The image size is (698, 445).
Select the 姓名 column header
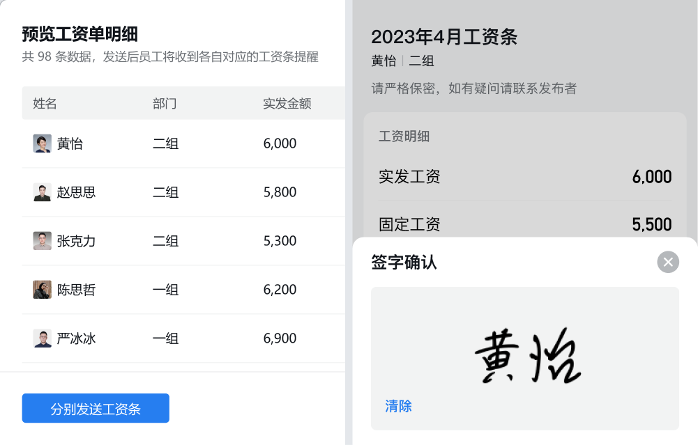click(45, 104)
